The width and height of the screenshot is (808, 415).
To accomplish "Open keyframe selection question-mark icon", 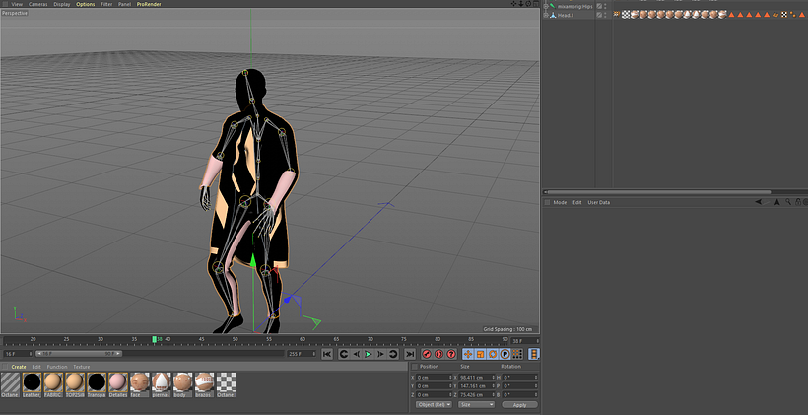I will (x=451, y=354).
